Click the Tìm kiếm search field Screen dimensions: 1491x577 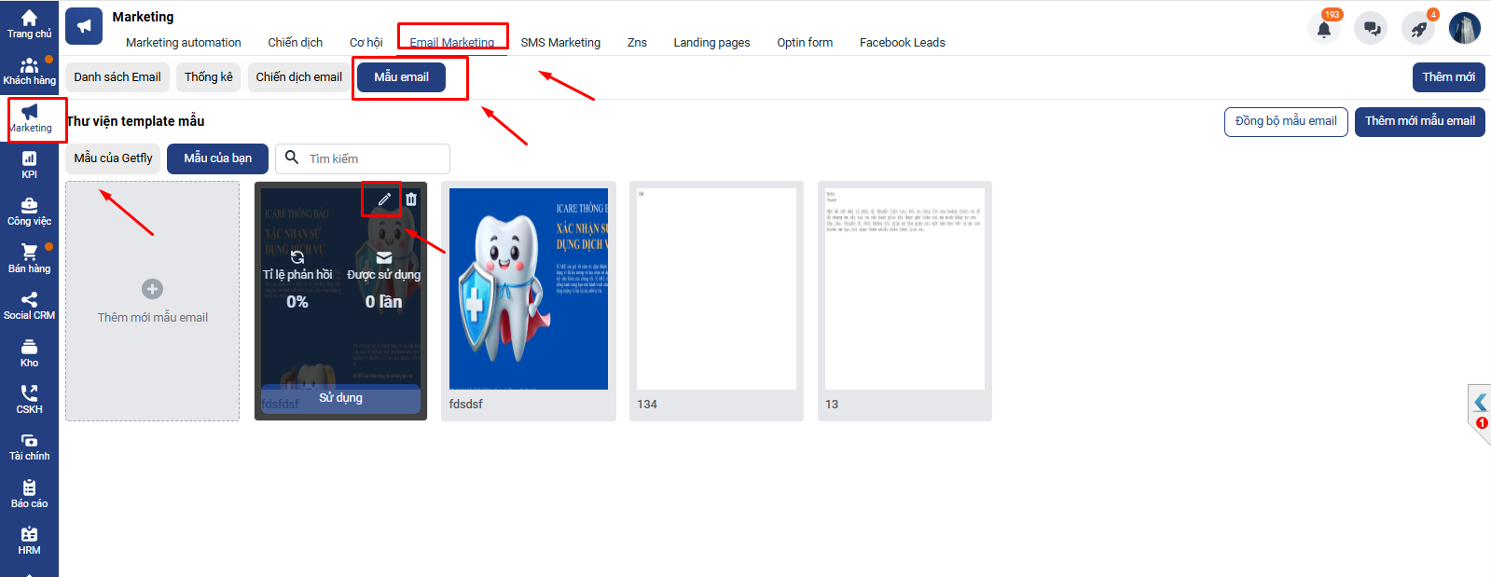[375, 159]
